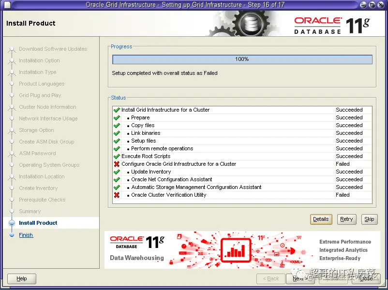Skip the failed step
Screen dimensions: 388x290
point(369,219)
